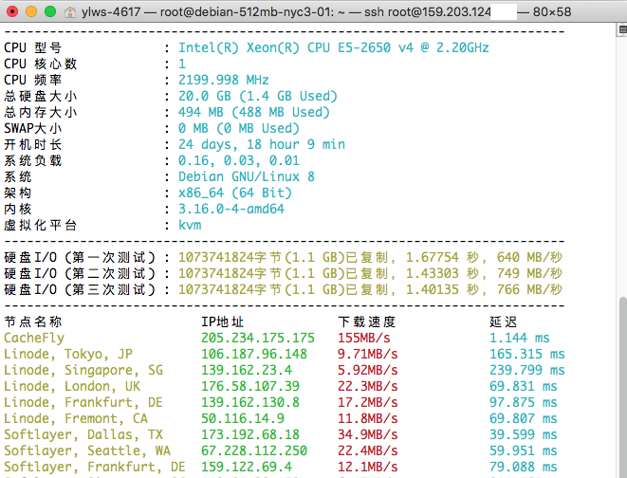This screenshot has height=478, width=627.
Task: Click SWAP value 0 MB (0 MB Used)
Action: tap(239, 128)
